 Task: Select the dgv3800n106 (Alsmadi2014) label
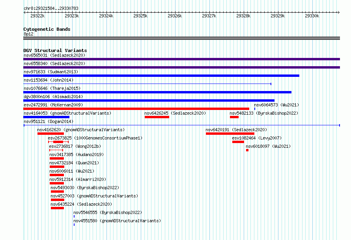(53, 97)
